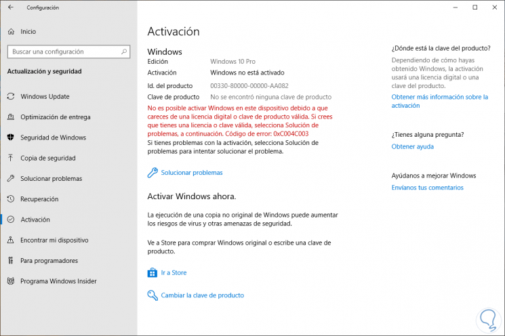This screenshot has height=336, width=505.
Task: Open Optimización de entrega settings
Action: pyautogui.click(x=56, y=117)
